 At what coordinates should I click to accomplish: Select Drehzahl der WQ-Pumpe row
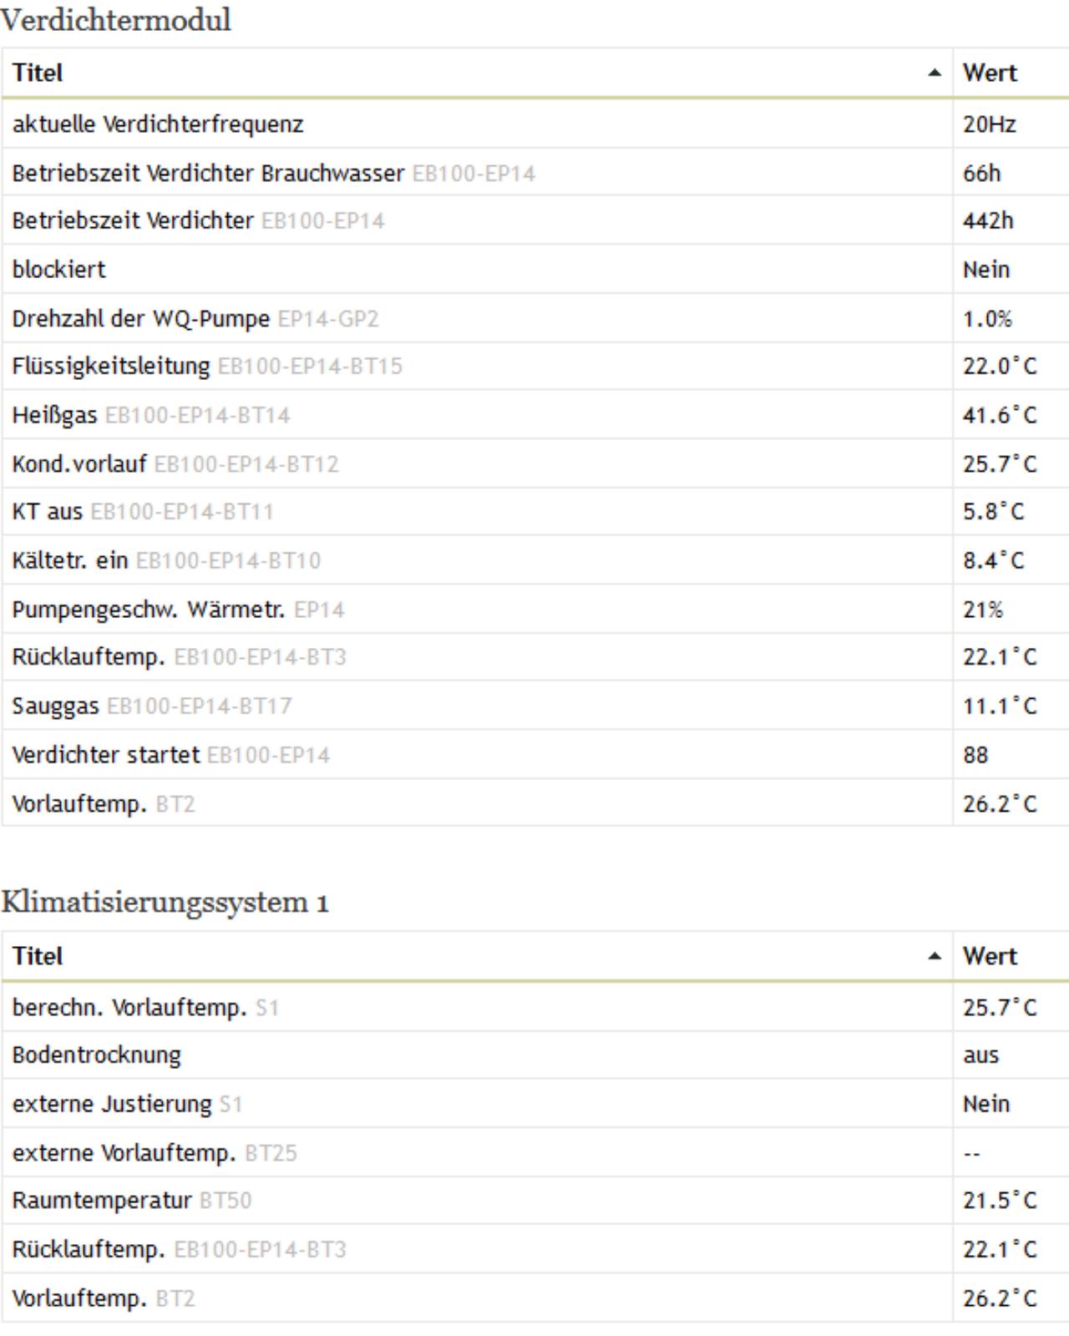tap(535, 318)
